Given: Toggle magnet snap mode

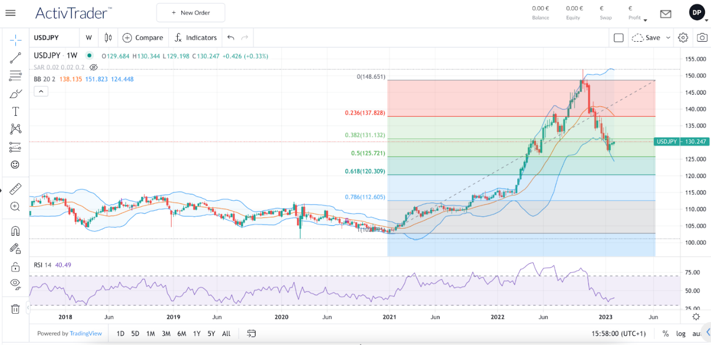Looking at the screenshot, I should coord(15,230).
